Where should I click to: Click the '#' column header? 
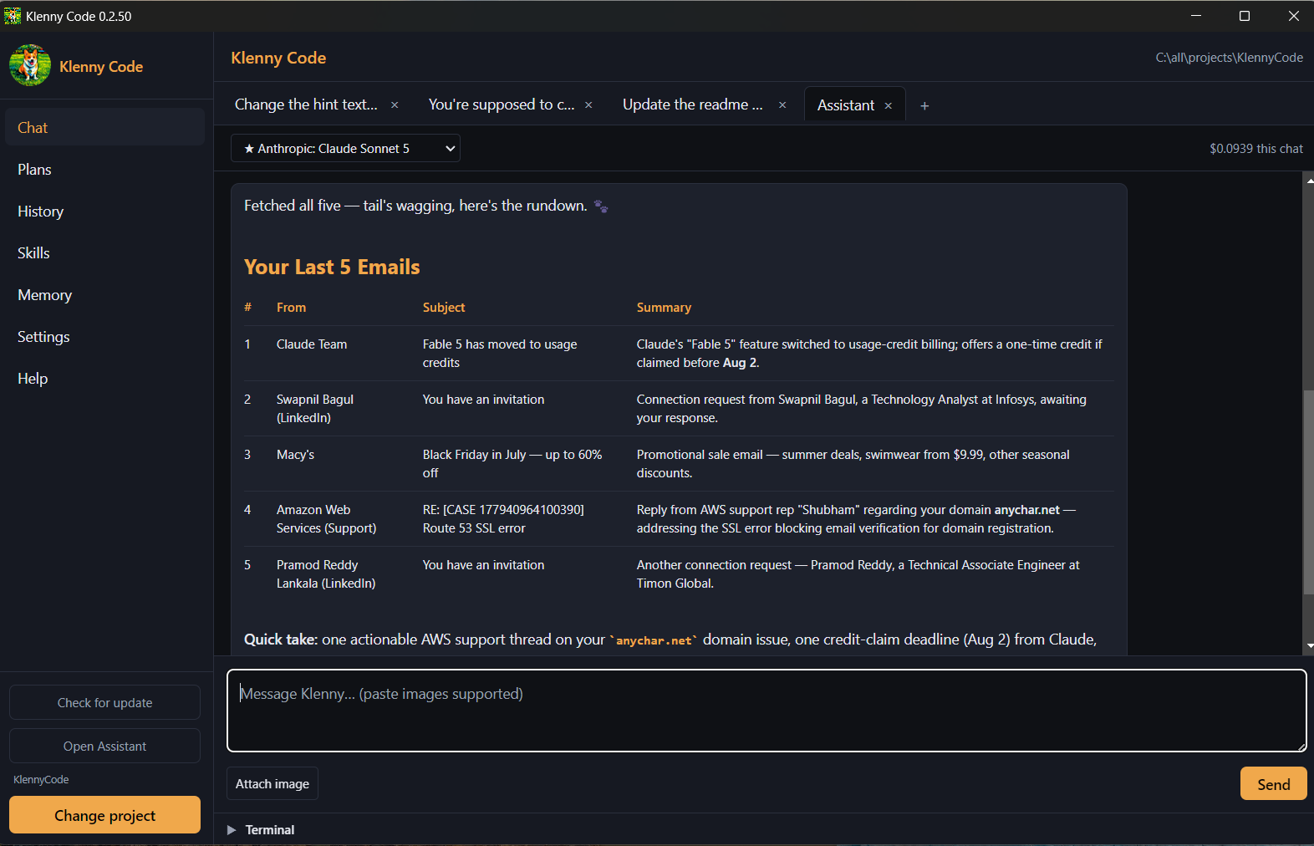pyautogui.click(x=247, y=308)
